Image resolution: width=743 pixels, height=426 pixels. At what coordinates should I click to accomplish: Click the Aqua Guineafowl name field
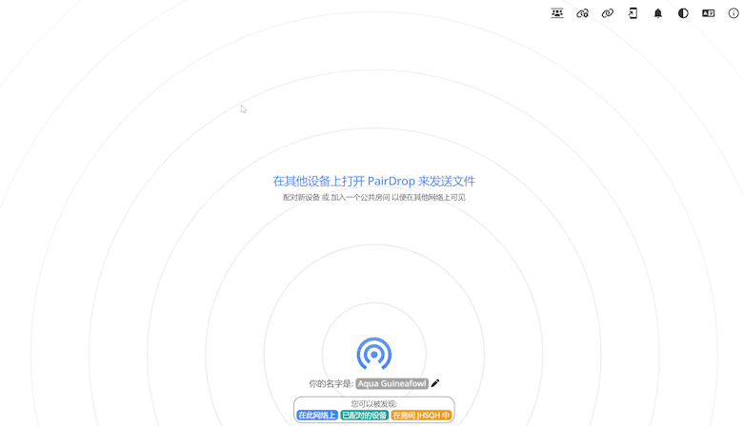[392, 383]
